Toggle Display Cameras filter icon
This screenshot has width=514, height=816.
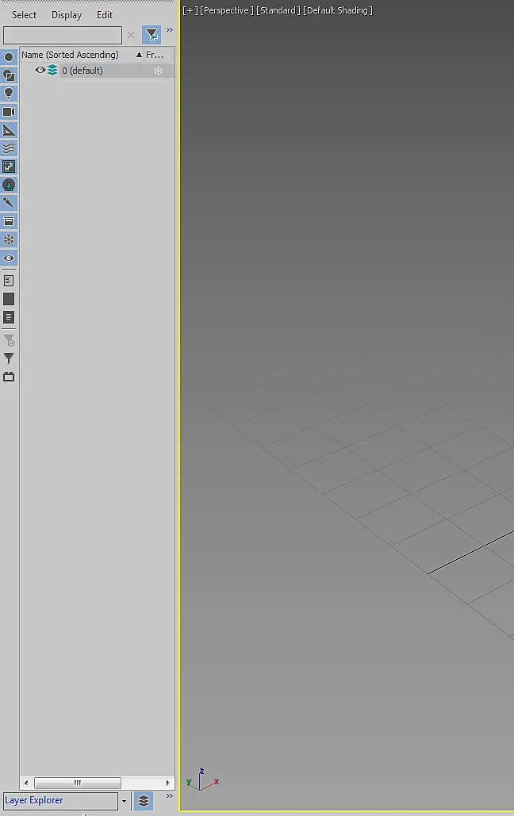coord(9,112)
